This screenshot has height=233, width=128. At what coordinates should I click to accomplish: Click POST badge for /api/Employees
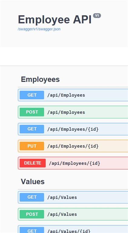pos(32,112)
